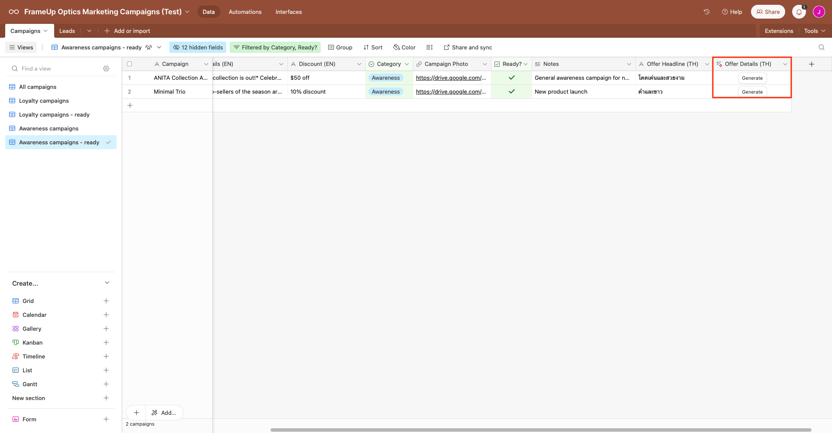The height and width of the screenshot is (433, 832).
Task: Click bottom bar plus add record button
Action: click(136, 413)
